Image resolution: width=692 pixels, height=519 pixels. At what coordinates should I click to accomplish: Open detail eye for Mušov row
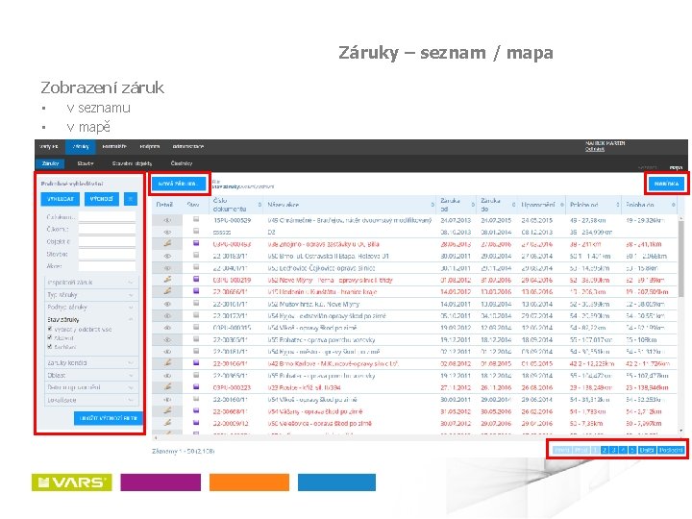click(x=167, y=304)
